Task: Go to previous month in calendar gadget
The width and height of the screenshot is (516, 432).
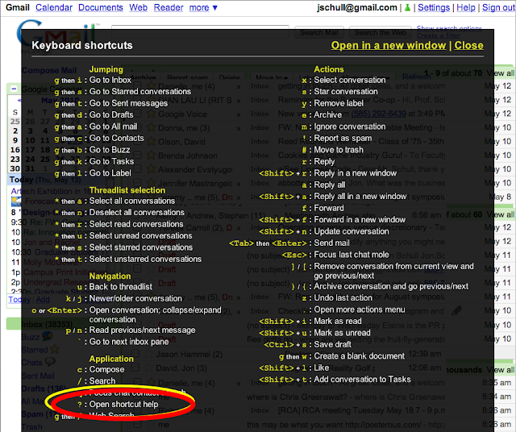Action: pyautogui.click(x=19, y=100)
